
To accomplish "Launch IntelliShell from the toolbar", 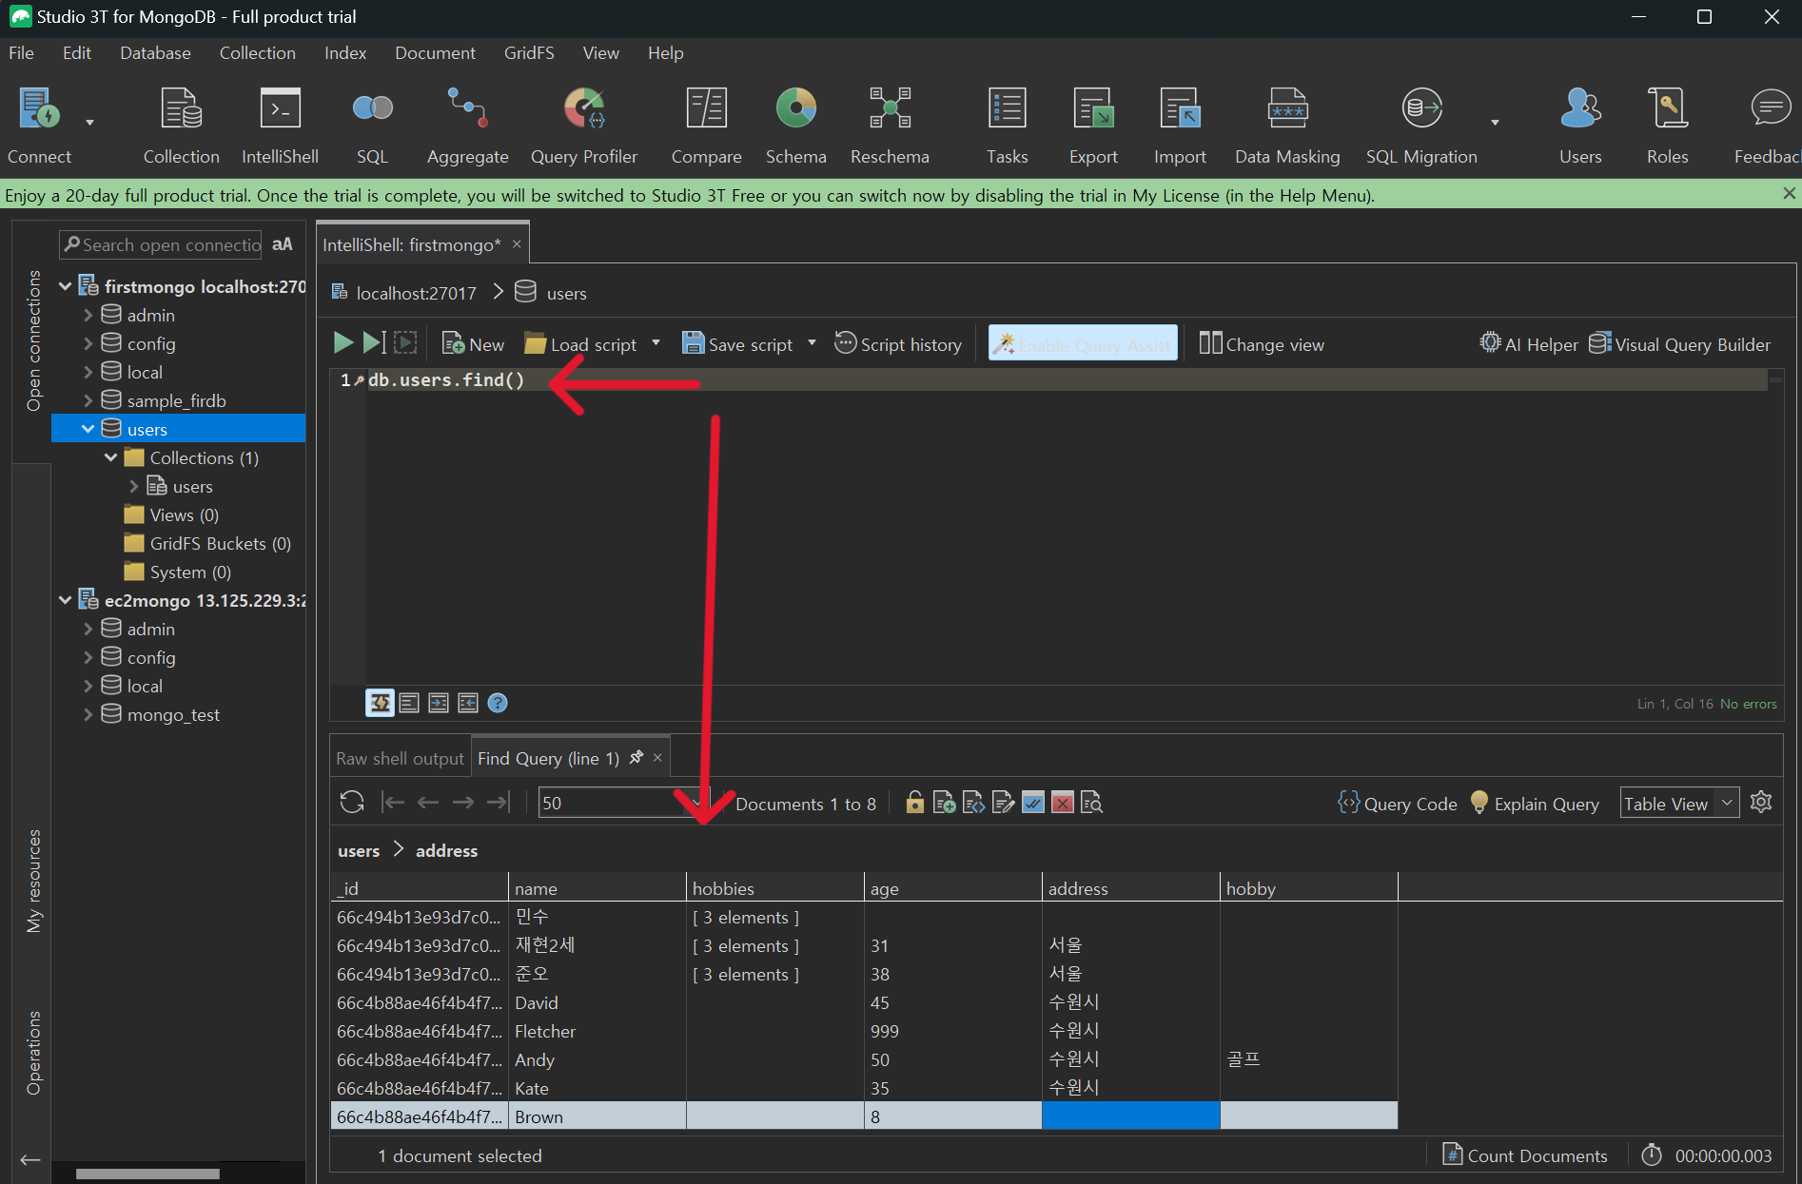I will click(280, 126).
